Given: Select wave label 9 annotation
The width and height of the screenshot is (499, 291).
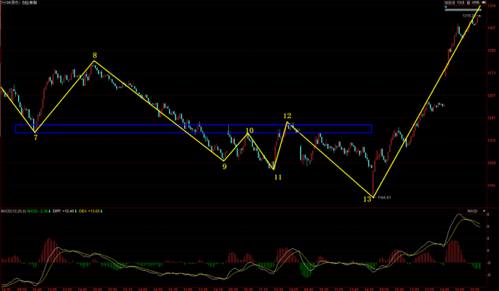Looking at the screenshot, I should tap(224, 166).
